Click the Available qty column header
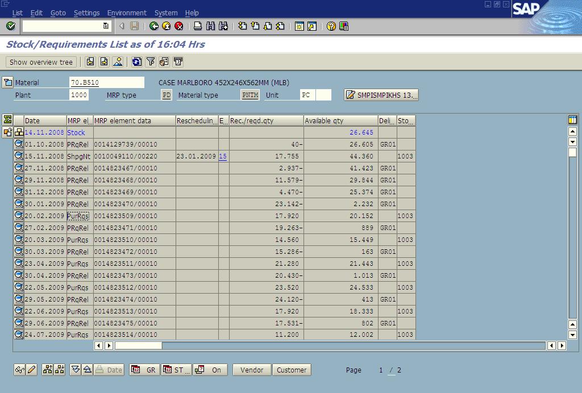Screen dimensions: 582x393 click(340, 120)
